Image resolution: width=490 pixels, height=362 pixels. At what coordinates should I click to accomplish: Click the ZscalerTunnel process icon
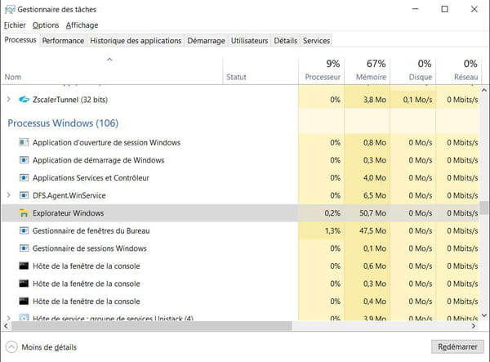24,100
